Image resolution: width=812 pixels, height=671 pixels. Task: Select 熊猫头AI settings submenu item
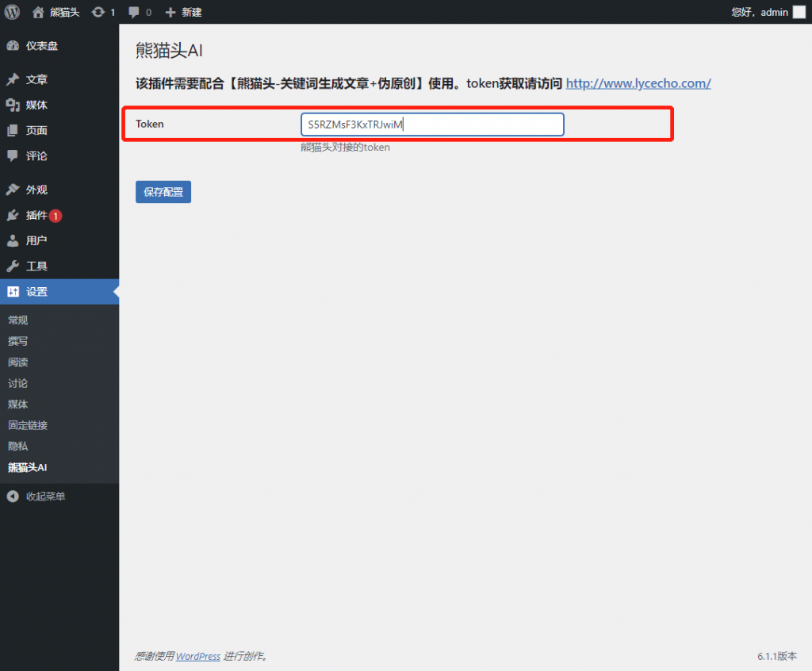coord(28,467)
